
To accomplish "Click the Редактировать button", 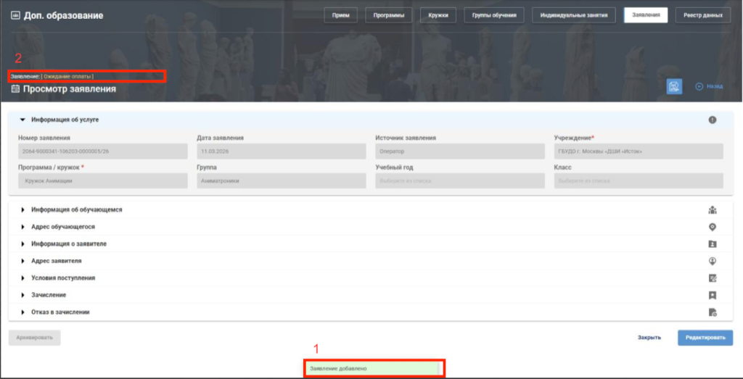I will coord(705,338).
